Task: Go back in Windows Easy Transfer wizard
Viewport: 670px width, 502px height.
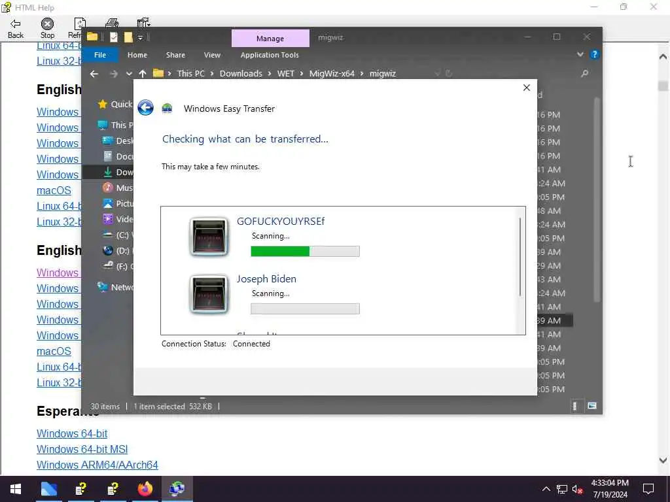Action: click(146, 108)
